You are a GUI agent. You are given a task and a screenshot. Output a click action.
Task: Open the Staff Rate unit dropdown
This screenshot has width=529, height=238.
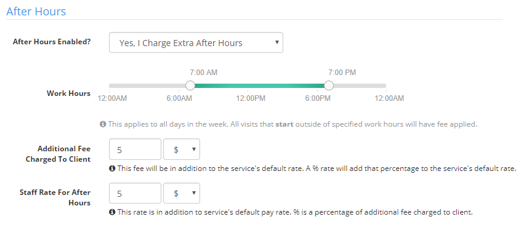182,193
